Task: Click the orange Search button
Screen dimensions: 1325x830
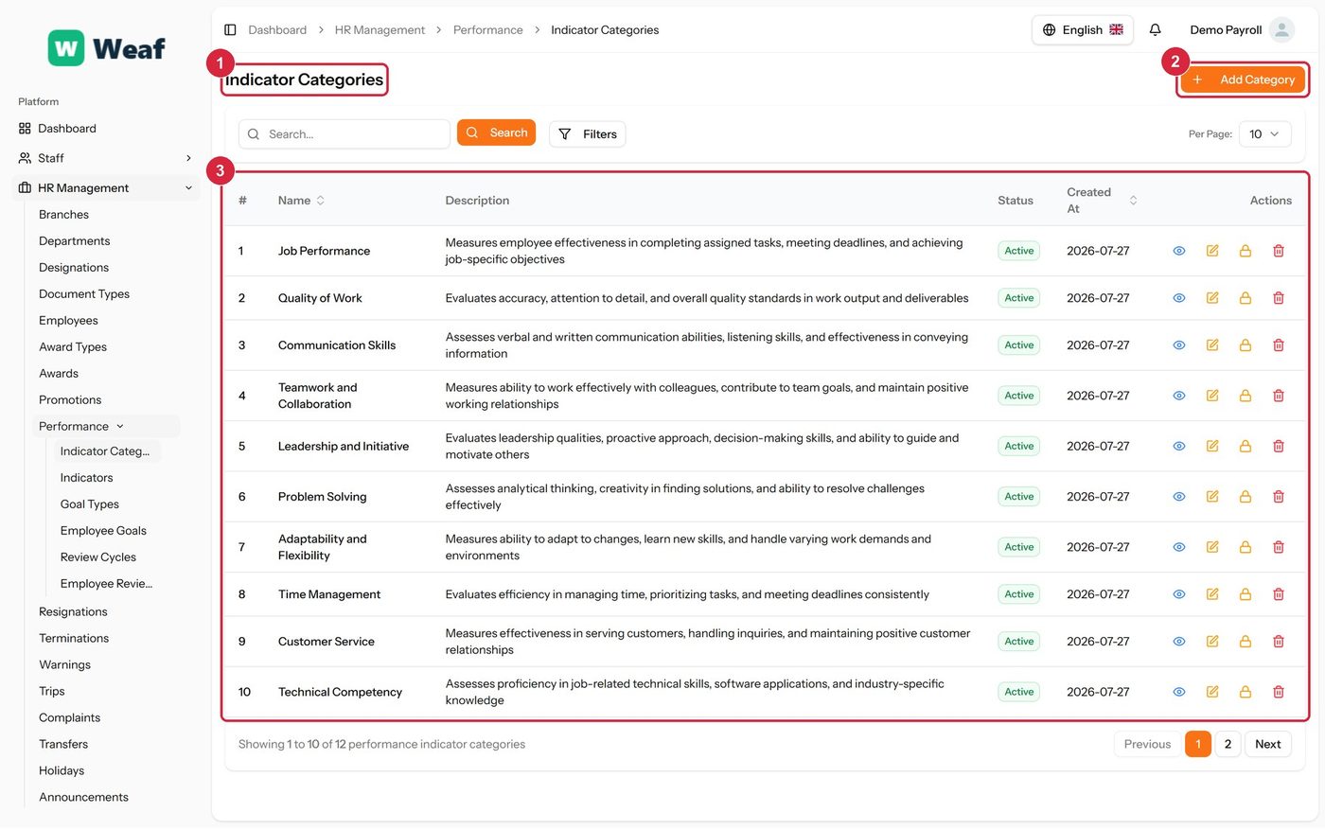Action: 496,133
